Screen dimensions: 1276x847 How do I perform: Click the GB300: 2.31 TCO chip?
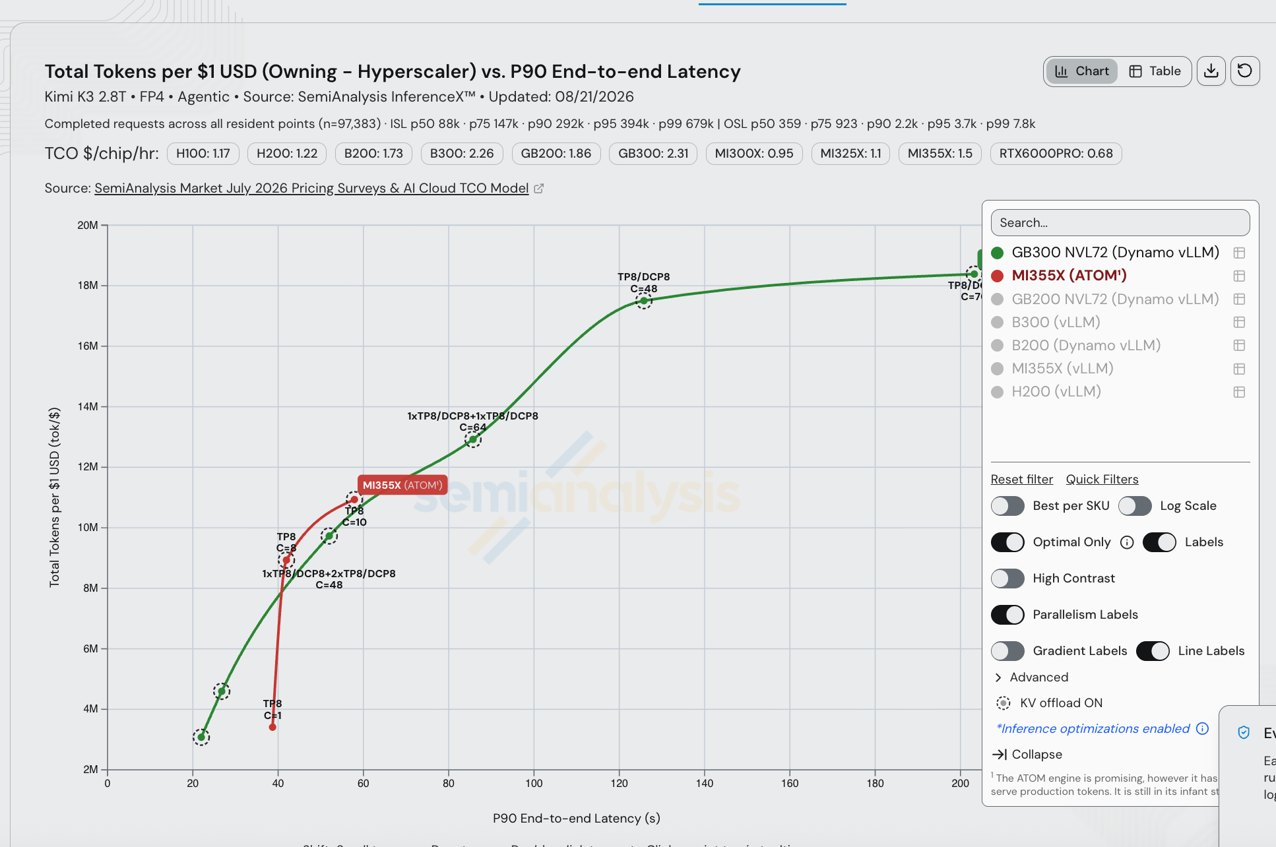coord(653,154)
